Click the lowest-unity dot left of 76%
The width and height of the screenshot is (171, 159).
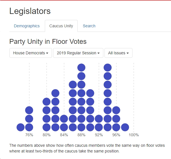pos(21,127)
